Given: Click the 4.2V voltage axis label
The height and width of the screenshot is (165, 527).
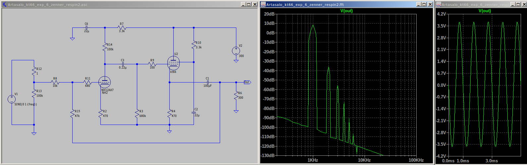Looking at the screenshot, I should (442, 14).
